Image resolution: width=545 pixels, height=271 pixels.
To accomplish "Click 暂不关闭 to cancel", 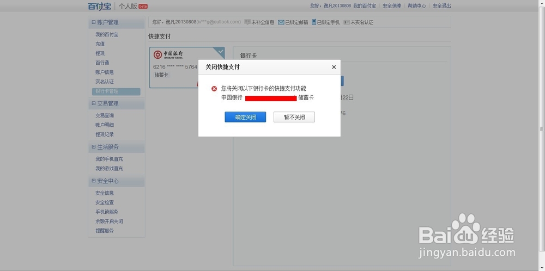I will tap(294, 117).
